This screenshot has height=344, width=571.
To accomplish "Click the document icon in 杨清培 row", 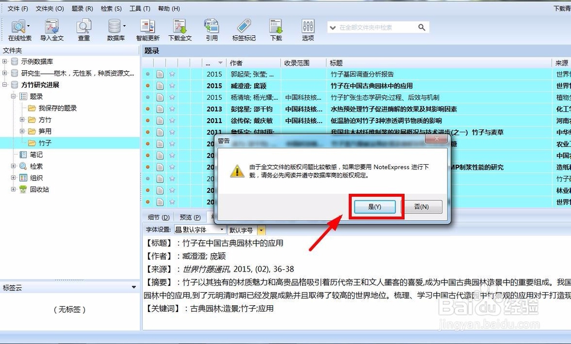I will coord(160,98).
